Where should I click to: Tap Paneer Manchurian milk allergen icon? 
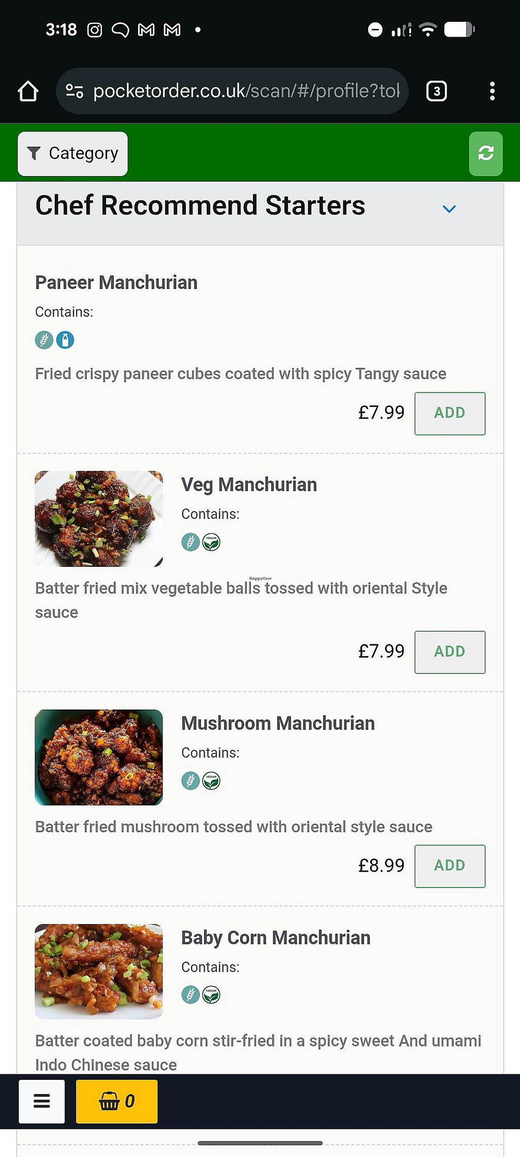[65, 340]
